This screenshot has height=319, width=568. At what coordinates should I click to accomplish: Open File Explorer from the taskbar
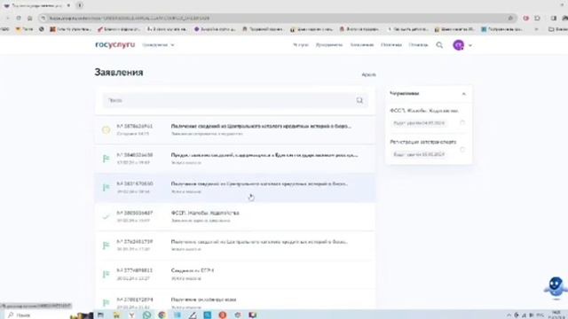click(x=116, y=315)
